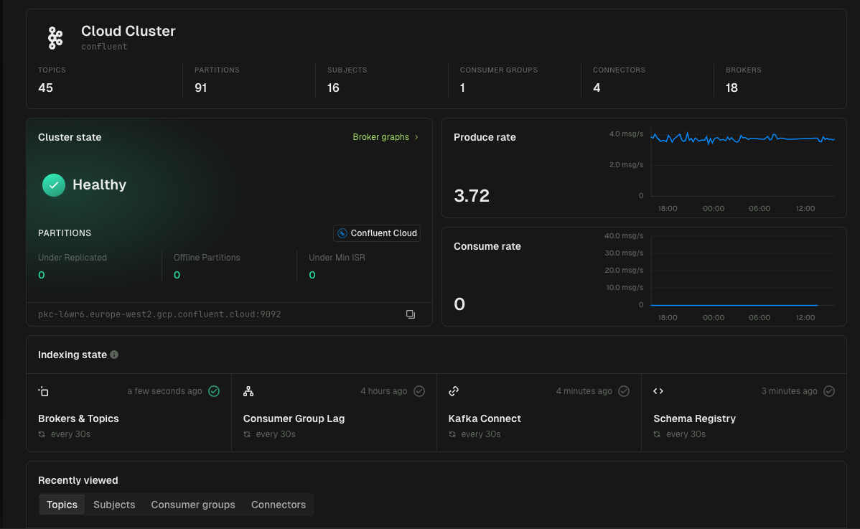Click the Kafka Connect link icon
The image size is (860, 529).
tap(454, 391)
